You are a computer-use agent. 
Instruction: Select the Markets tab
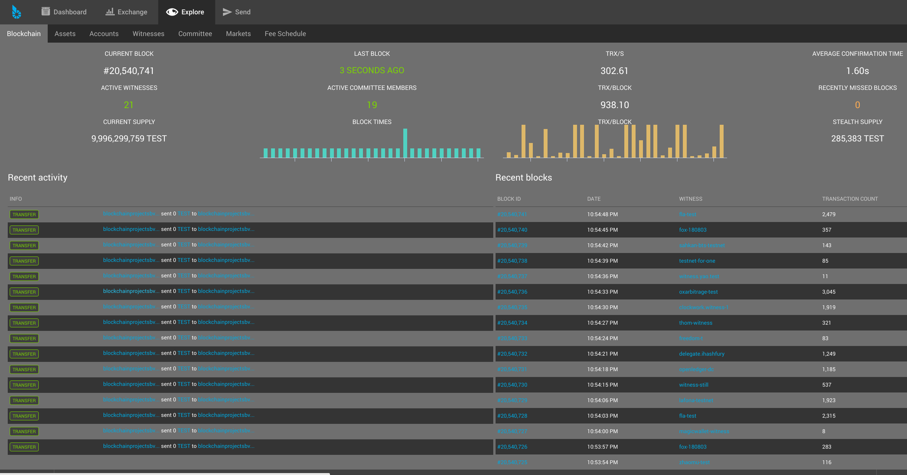click(238, 34)
